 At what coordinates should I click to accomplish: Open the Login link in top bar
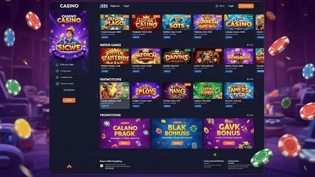tap(126, 6)
